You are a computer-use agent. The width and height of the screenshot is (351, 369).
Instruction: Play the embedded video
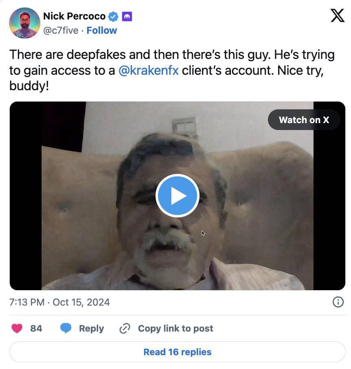click(x=177, y=196)
